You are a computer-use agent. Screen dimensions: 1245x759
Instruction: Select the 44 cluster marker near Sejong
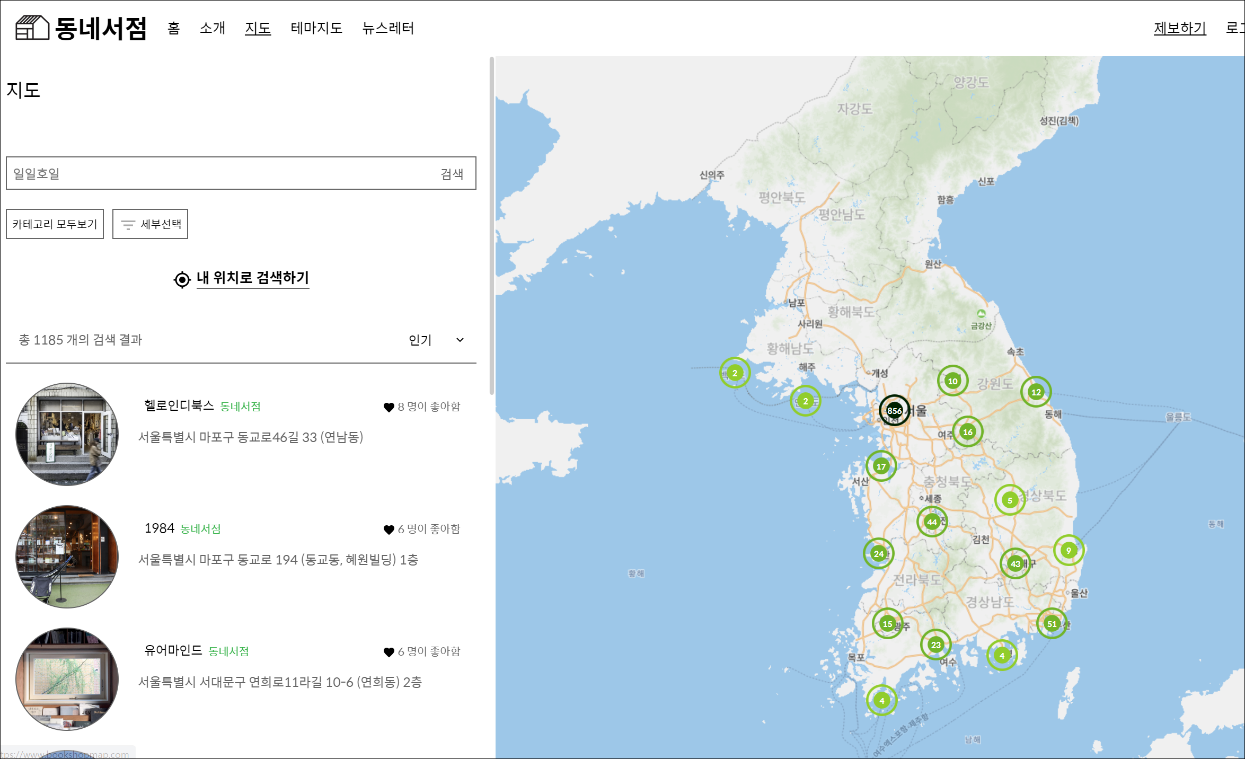[x=932, y=522]
